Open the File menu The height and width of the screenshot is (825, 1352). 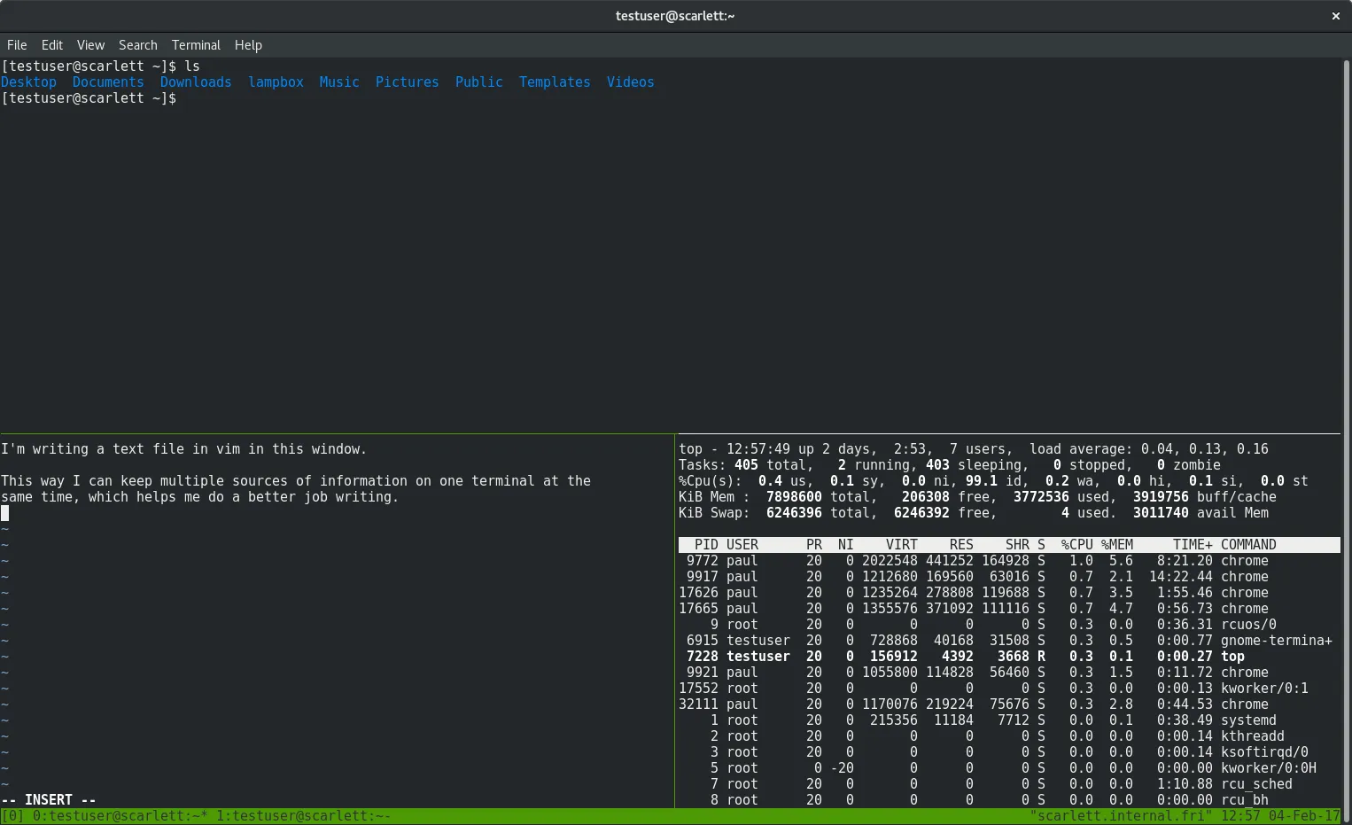pos(16,45)
